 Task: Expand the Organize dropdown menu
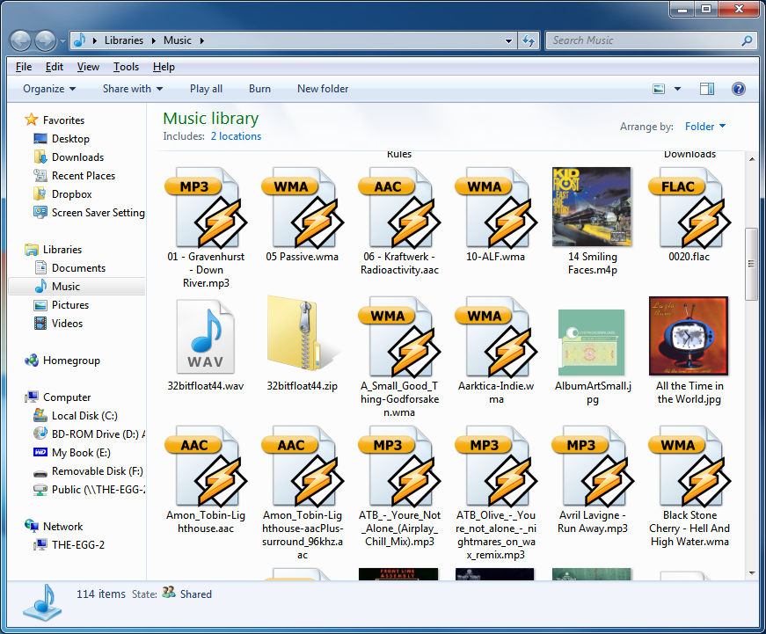(49, 89)
